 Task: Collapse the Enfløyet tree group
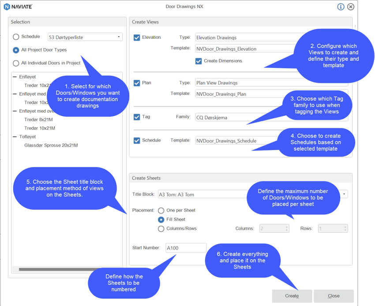click(15, 77)
